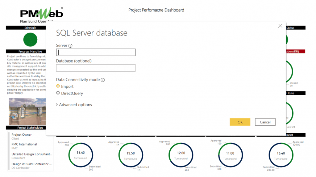
Task: Click the 12.80 Turnaround gauge
Action: (181, 155)
